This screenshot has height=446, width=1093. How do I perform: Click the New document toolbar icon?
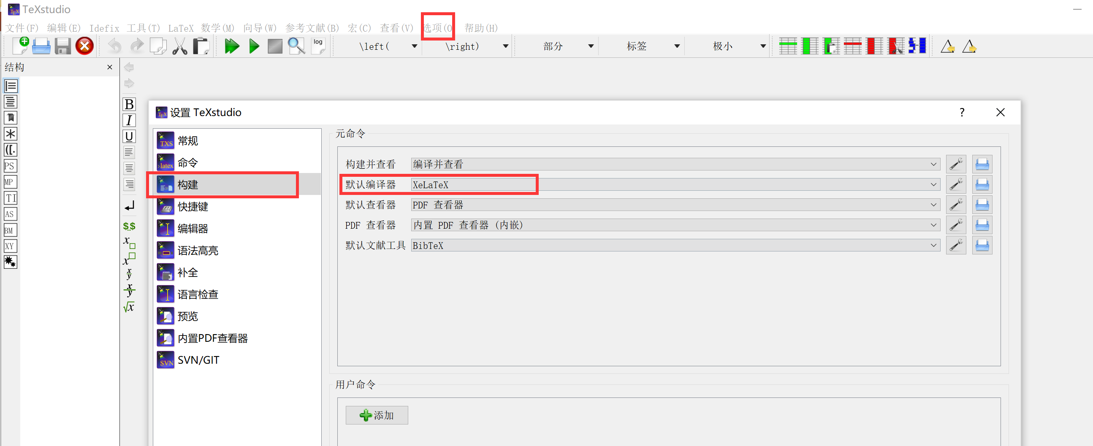[20, 46]
